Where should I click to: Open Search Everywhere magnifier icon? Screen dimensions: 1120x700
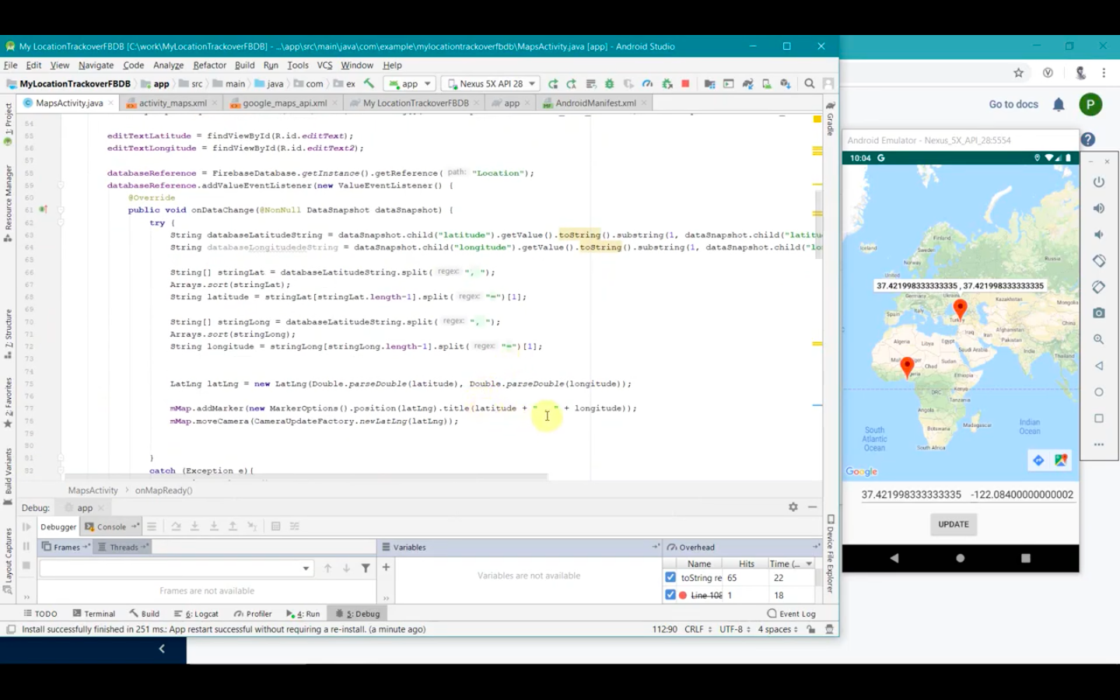[810, 83]
